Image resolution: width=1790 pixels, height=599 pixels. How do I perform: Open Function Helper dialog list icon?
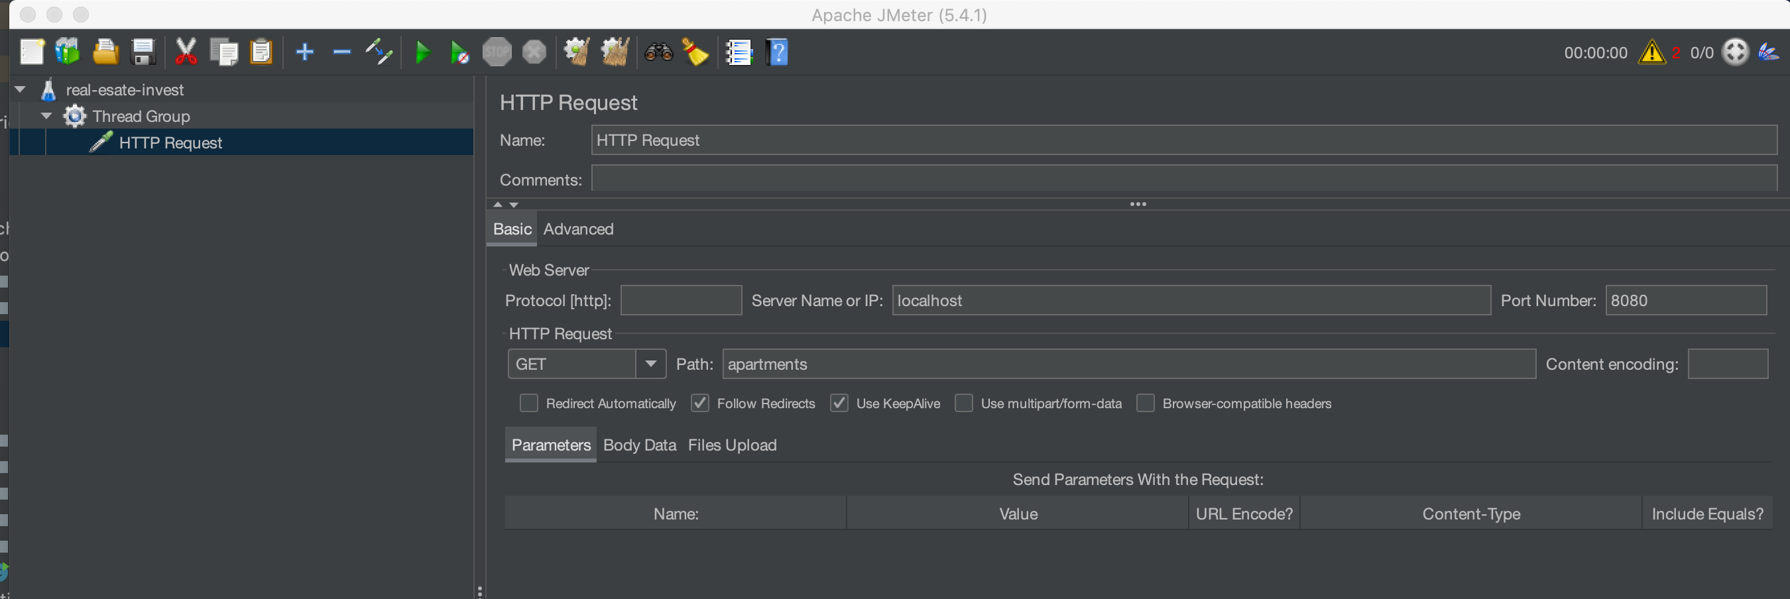(x=739, y=52)
